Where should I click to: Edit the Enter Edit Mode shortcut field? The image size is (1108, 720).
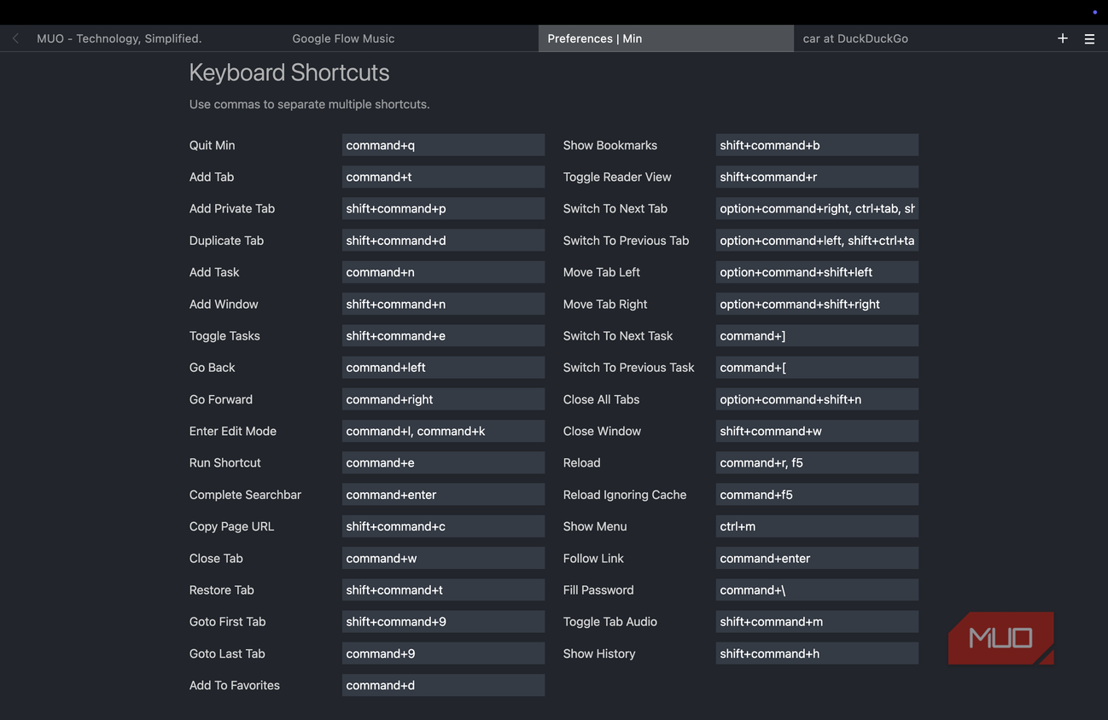tap(443, 431)
